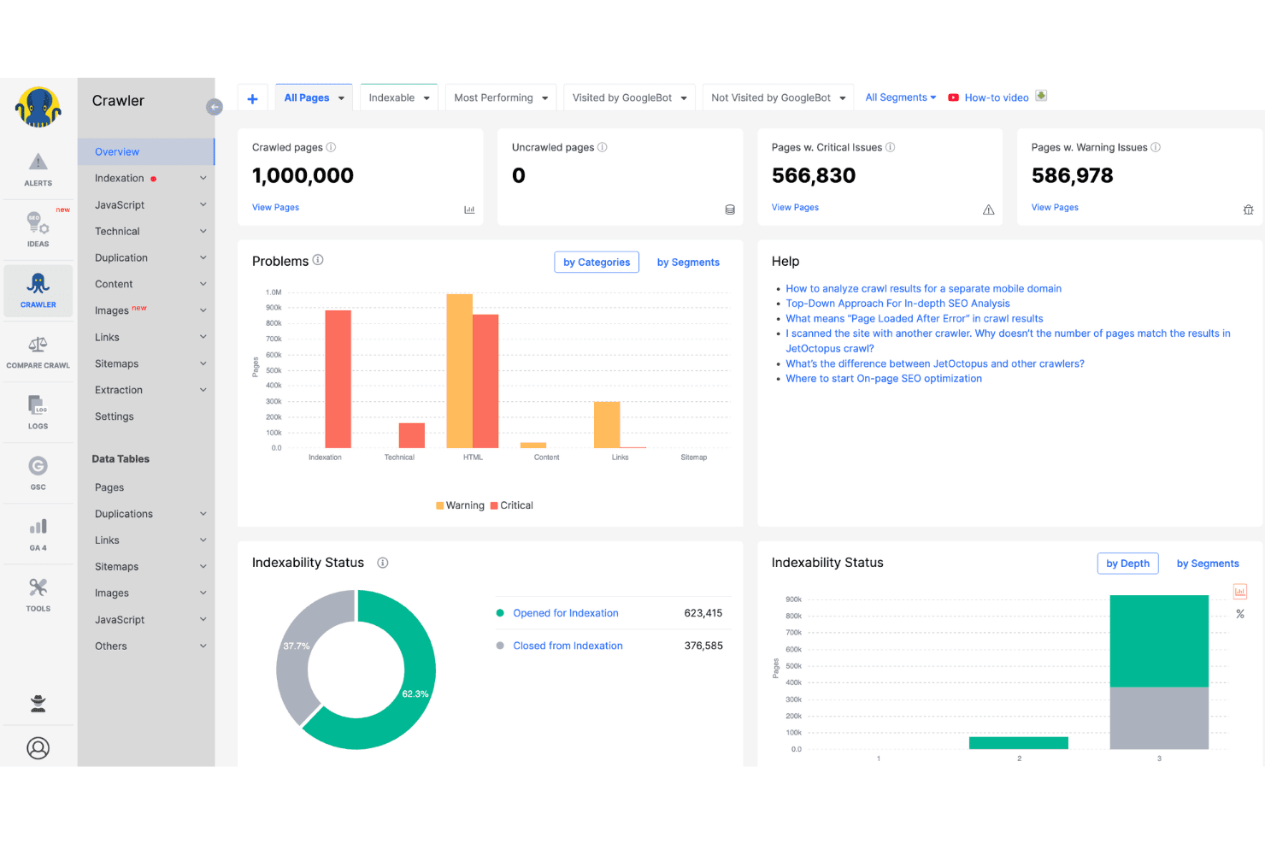Select the All Pages tab
1265x844 pixels.
point(306,98)
